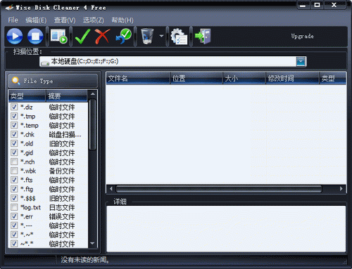Screen dimensions: 352x269
Task: Click the results horizontal scrollbar thumb
Action: [x=219, y=189]
